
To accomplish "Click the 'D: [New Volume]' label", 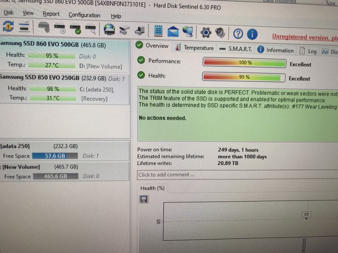I will click(x=101, y=66).
